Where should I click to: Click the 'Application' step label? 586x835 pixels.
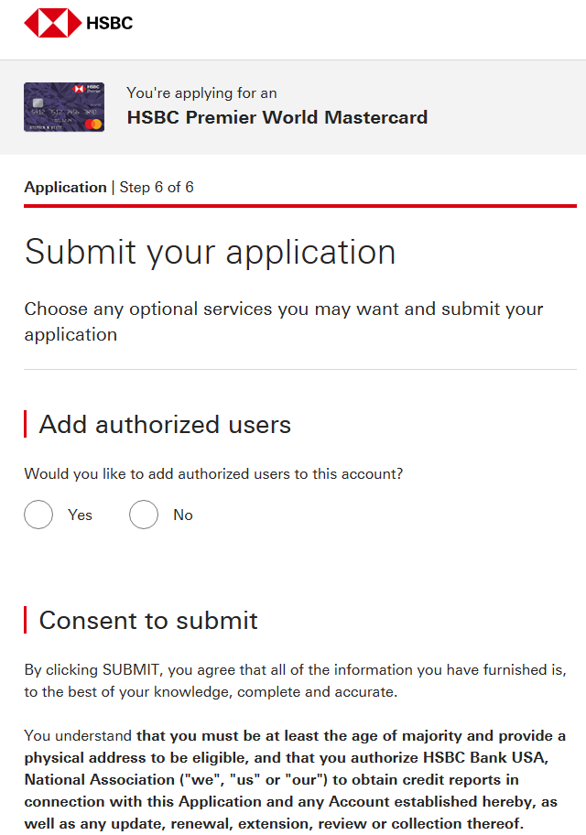65,188
